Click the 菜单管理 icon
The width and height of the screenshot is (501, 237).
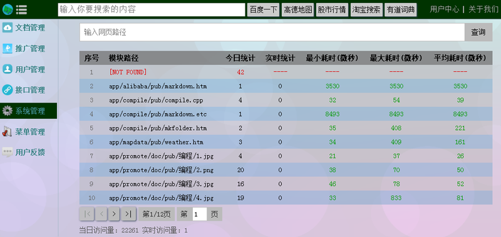tap(8, 131)
